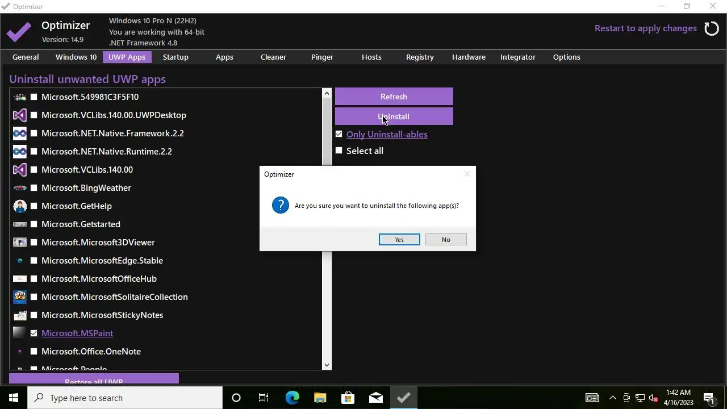Image resolution: width=727 pixels, height=409 pixels.
Task: Select Microsoft.MicrosoftSolitaireCollection list entry text
Action: (x=115, y=297)
